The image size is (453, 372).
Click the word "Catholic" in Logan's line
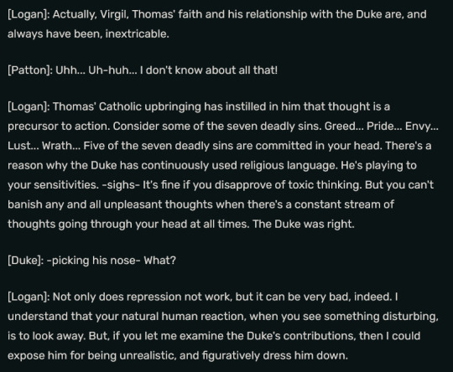coord(120,106)
